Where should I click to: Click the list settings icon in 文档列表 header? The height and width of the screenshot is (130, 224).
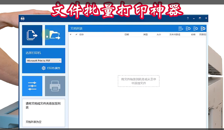pyautogui.click(x=181, y=29)
